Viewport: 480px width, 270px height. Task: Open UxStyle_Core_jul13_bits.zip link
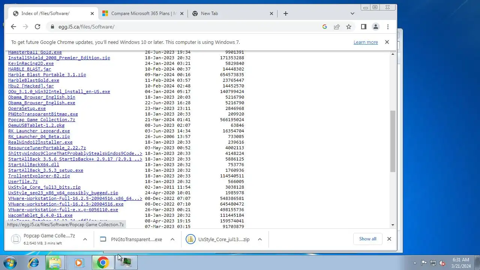(44, 187)
